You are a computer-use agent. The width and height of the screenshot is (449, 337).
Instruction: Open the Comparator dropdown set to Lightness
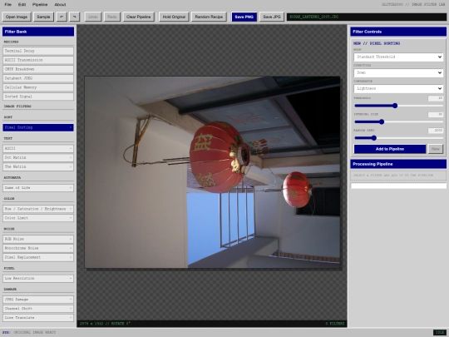(398, 88)
